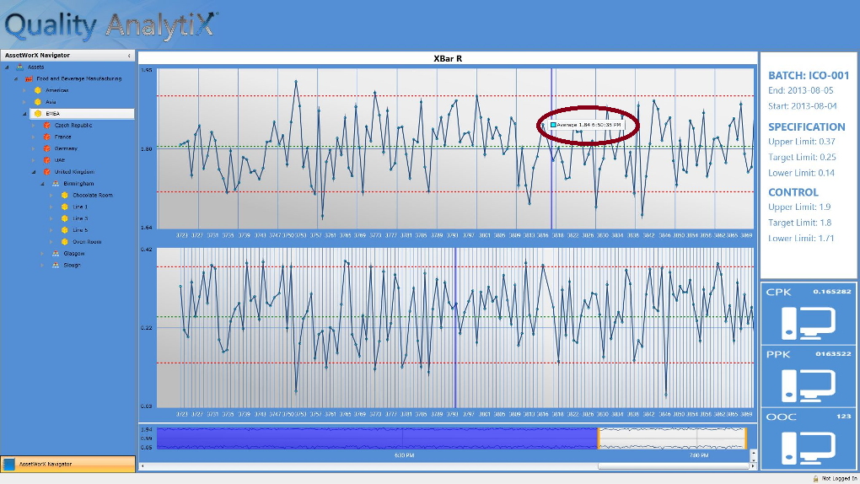Expand the Glasgow node arrow

click(44, 253)
